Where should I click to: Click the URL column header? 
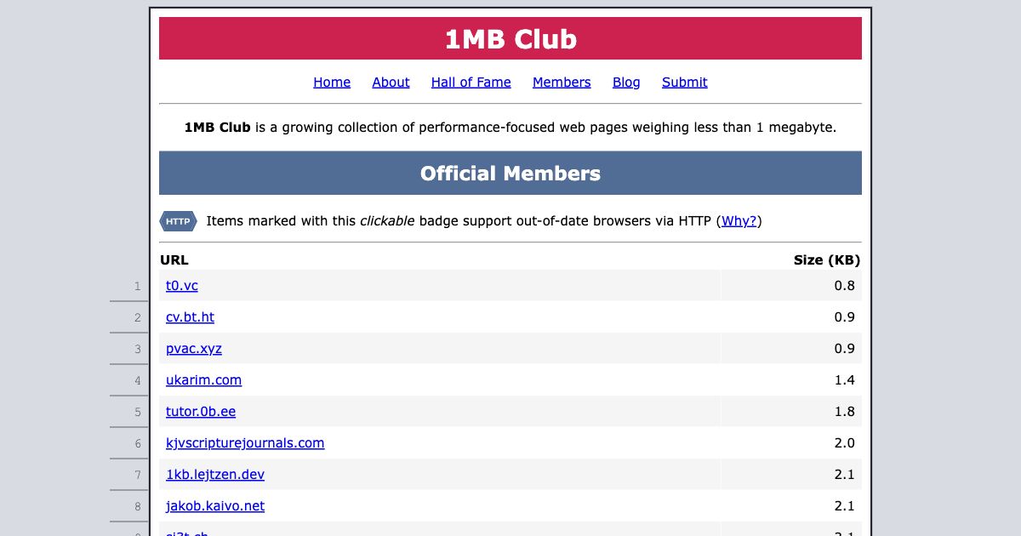pyautogui.click(x=174, y=260)
